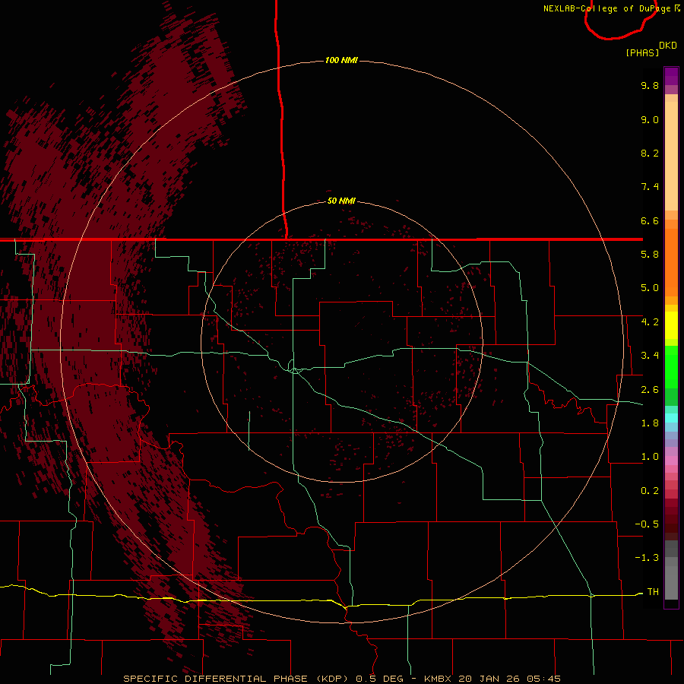
Task: Click the -1.3 scale label
Action: [x=647, y=558]
